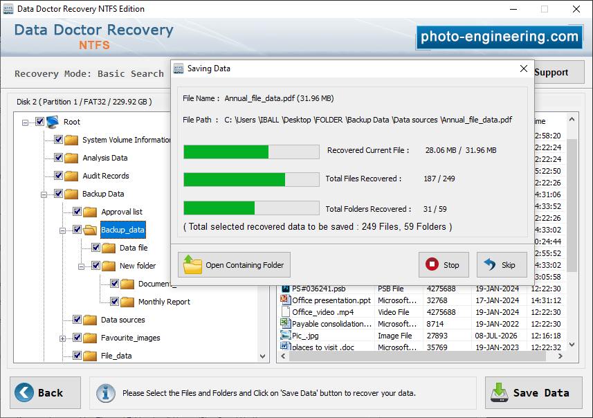Collapse the Root tree node

click(x=25, y=122)
